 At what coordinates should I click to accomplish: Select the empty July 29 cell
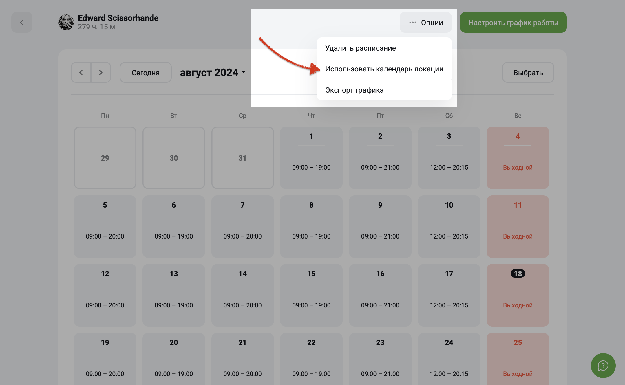105,158
